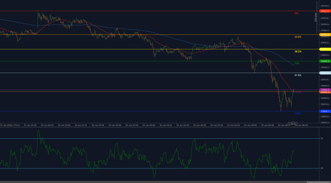Screen dimensions: 331x183
Task: Click the Fibonacci 100% label
Action: pyautogui.click(x=298, y=113)
